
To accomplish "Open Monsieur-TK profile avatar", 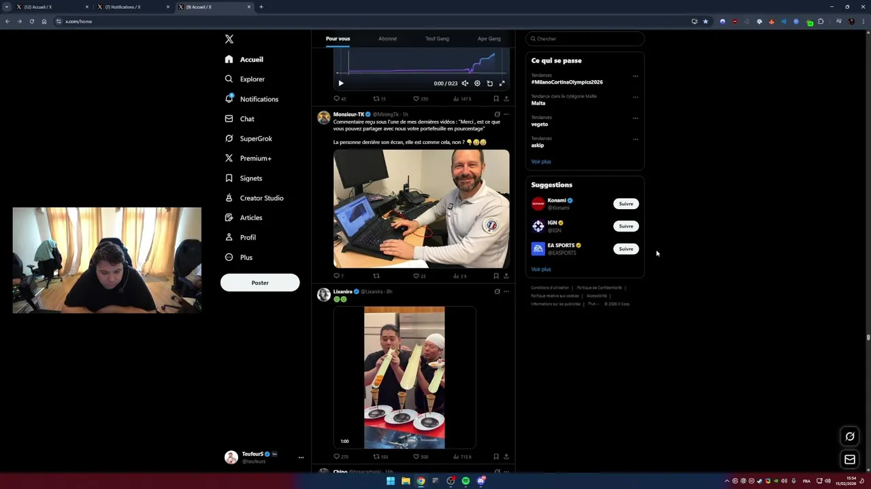I will [x=324, y=117].
